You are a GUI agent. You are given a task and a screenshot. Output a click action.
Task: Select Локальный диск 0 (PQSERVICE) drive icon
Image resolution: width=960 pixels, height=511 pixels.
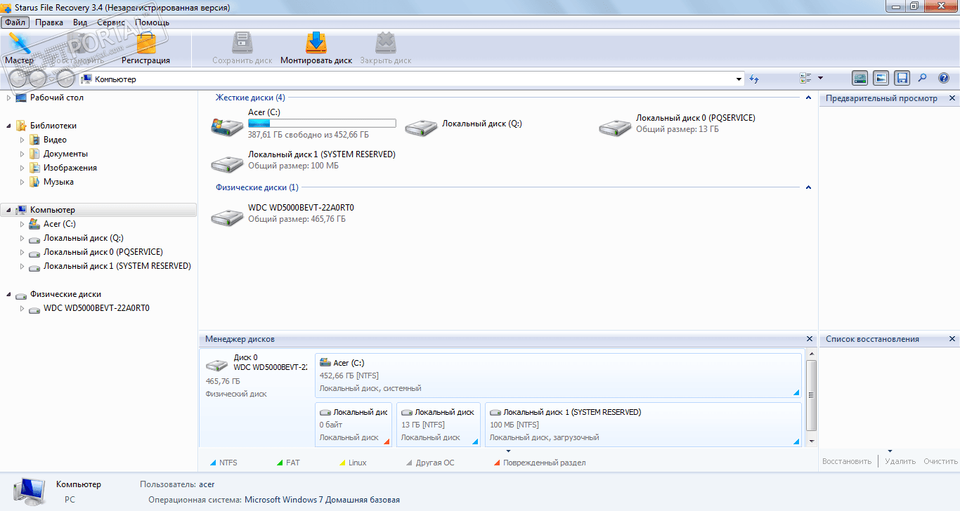coord(614,127)
